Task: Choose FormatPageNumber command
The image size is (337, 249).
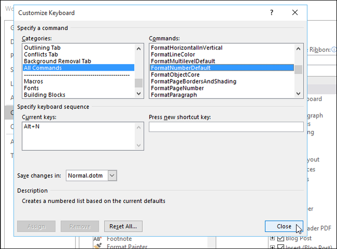Action: click(x=222, y=88)
